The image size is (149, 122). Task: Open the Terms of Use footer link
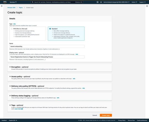[x=131, y=120]
